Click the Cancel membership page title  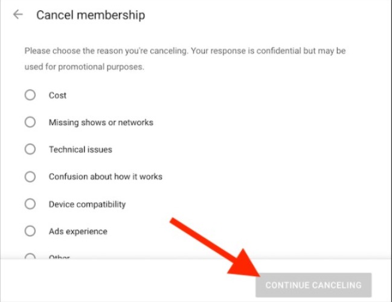(91, 15)
